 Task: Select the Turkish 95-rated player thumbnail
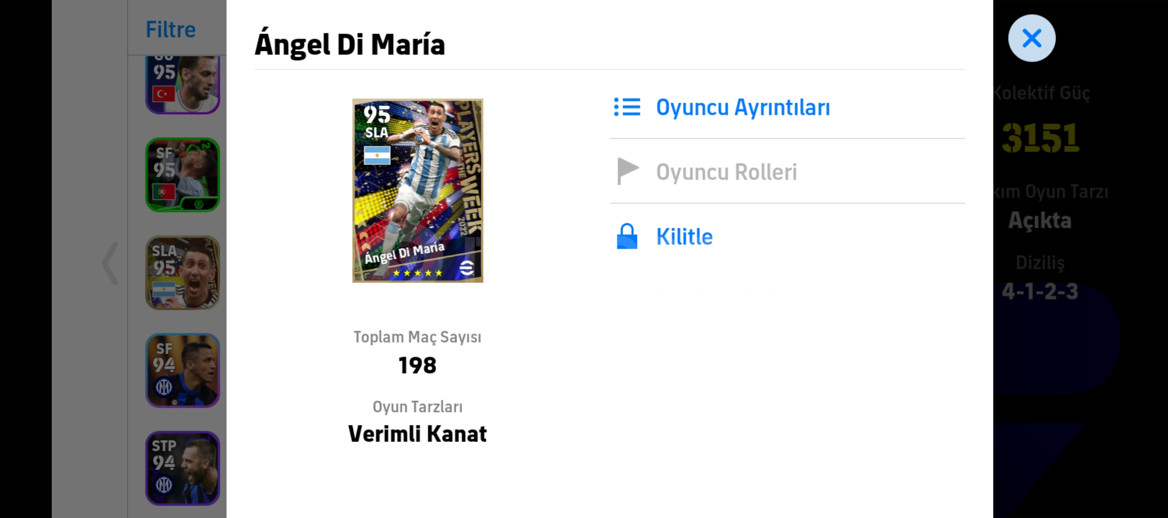coord(183,84)
